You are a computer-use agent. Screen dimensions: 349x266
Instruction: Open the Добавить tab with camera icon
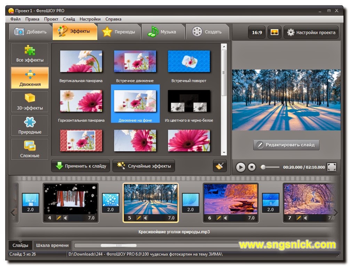pyautogui.click(x=31, y=32)
